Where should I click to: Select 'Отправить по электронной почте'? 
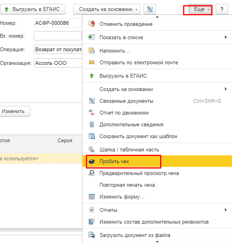click(x=157, y=63)
